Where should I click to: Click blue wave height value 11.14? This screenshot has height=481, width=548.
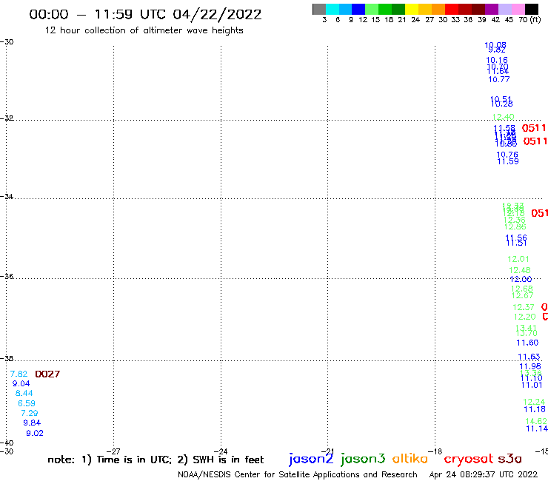pyautogui.click(x=537, y=429)
